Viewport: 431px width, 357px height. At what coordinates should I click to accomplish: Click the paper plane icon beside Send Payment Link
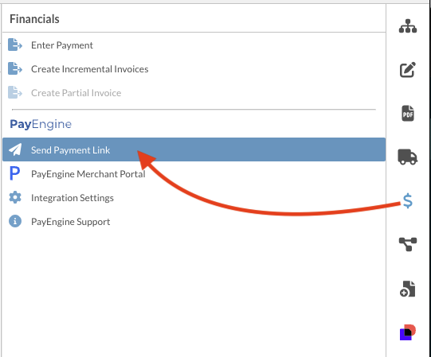(15, 149)
